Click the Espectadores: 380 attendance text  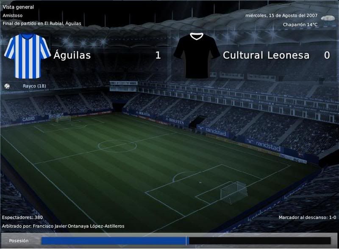click(x=22, y=217)
